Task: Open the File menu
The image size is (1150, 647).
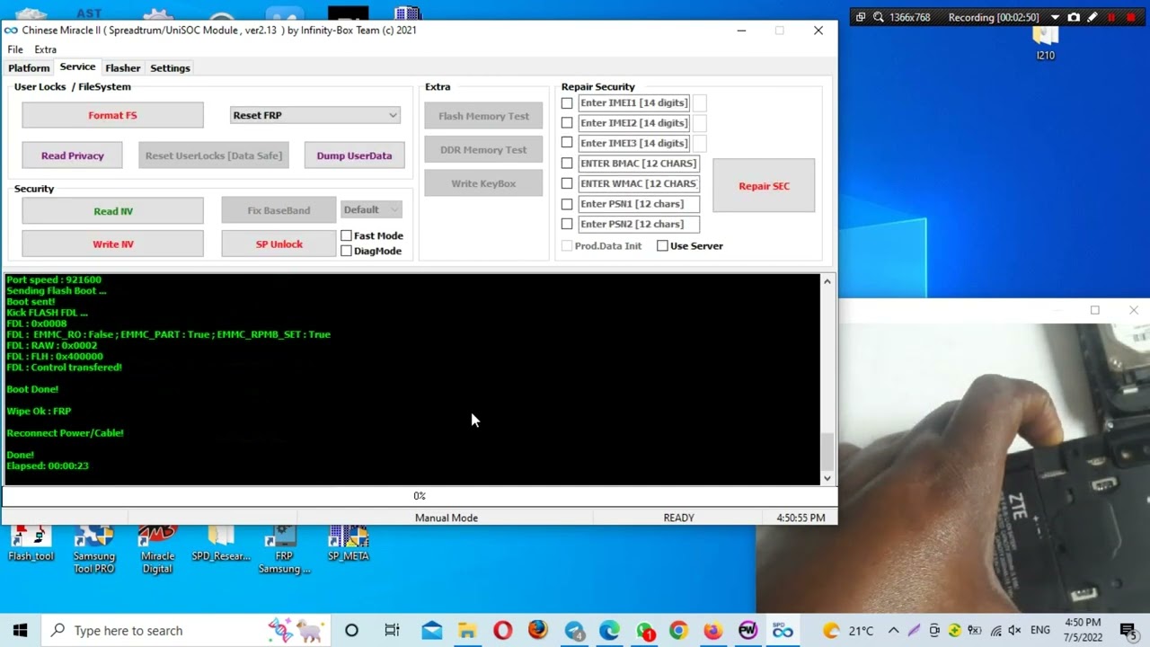Action: (x=15, y=49)
